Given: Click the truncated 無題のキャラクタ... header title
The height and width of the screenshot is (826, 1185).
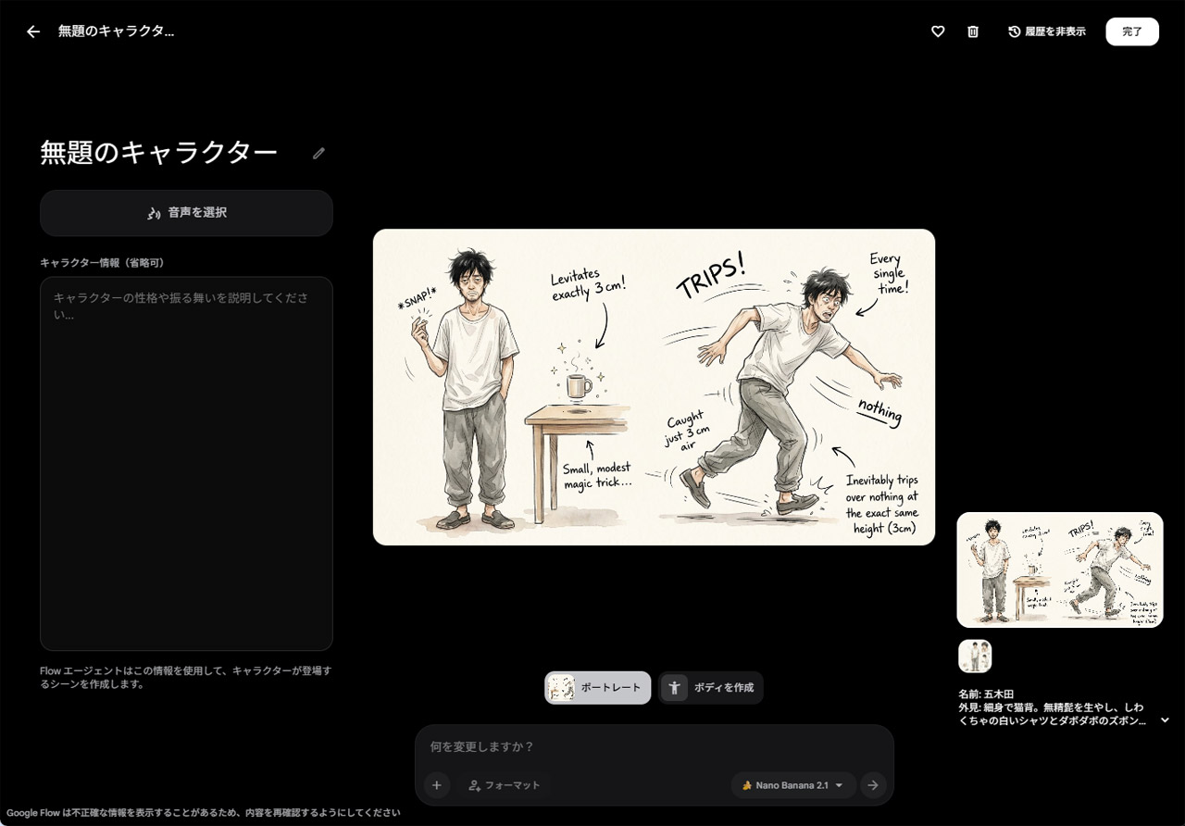Looking at the screenshot, I should coord(116,31).
